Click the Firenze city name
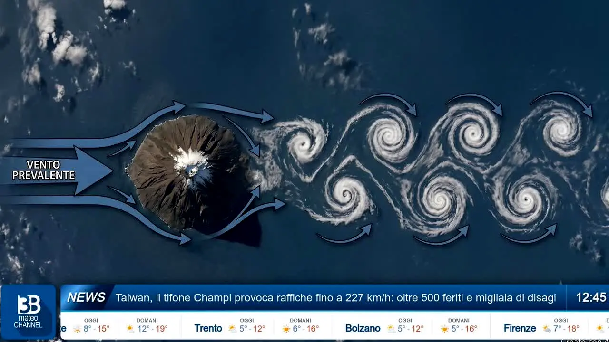The height and width of the screenshot is (342, 609). 520,328
